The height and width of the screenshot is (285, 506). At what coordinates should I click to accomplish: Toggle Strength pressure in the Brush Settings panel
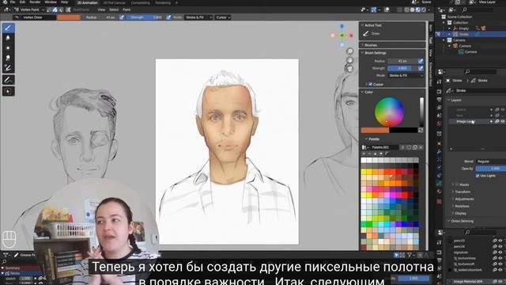421,68
